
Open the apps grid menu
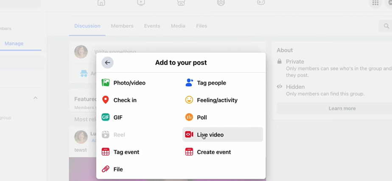coord(375,3)
